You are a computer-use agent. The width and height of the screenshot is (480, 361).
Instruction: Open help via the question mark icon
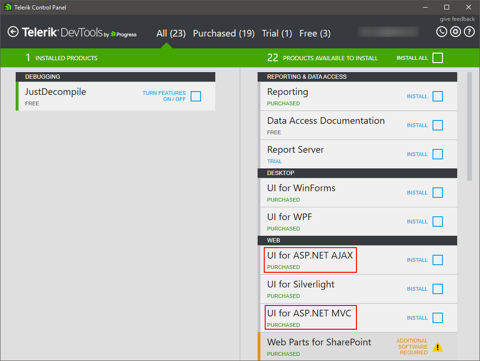(x=469, y=32)
